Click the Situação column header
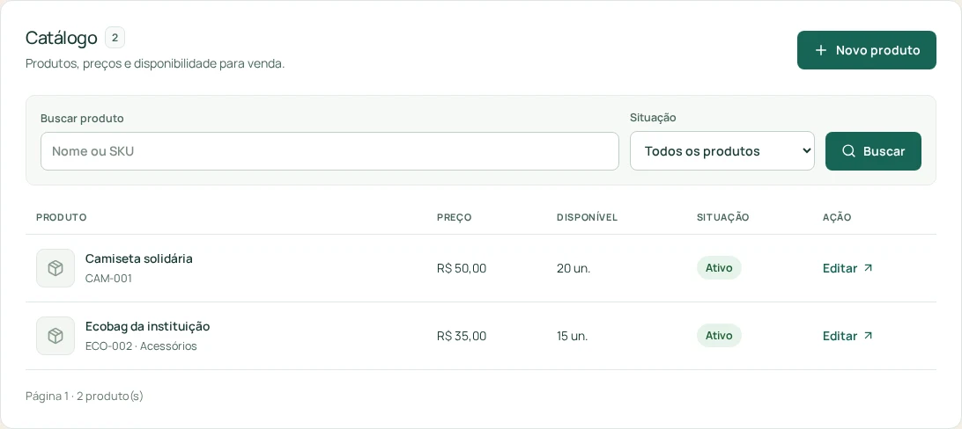962x429 pixels. coord(722,217)
